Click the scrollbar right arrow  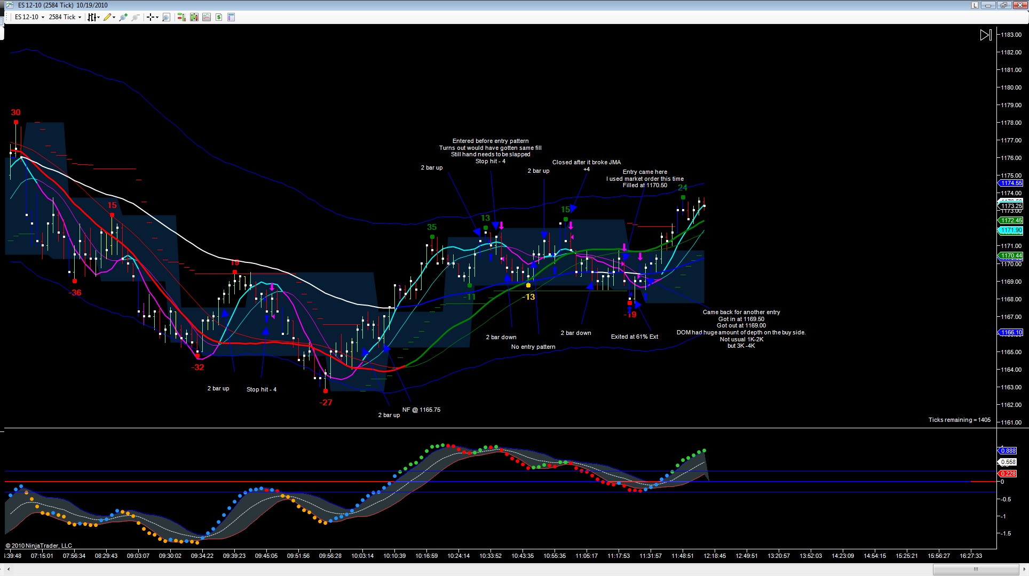tap(1023, 569)
